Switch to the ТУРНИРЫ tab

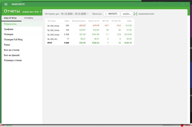point(29,18)
